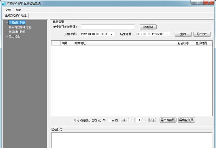Select 全部邮件列表 in the tree
The image size is (216, 148).
coord(17,22)
